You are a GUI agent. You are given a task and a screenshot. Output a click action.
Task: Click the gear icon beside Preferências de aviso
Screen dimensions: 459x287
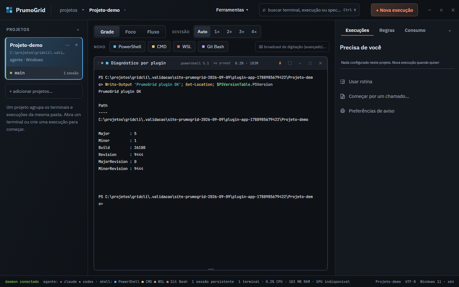(343, 111)
